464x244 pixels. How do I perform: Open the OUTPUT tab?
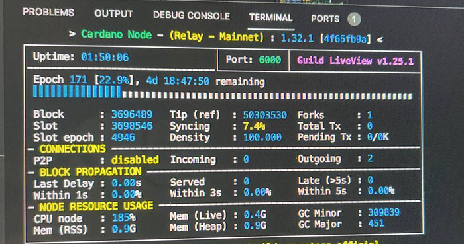coord(113,14)
